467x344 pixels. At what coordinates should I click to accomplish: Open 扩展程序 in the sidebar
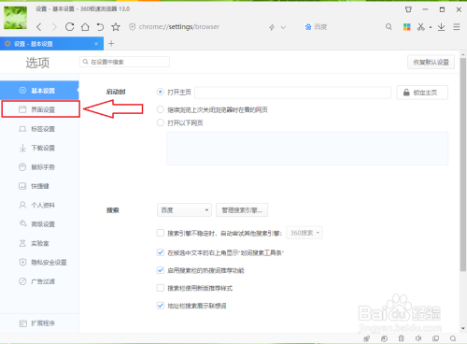39,323
